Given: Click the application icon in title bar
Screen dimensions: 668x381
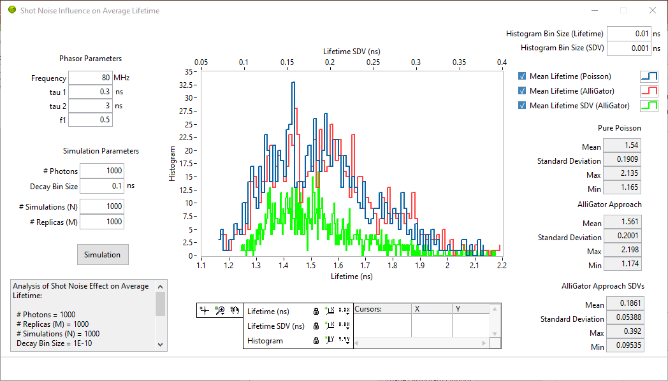Looking at the screenshot, I should tap(12, 10).
